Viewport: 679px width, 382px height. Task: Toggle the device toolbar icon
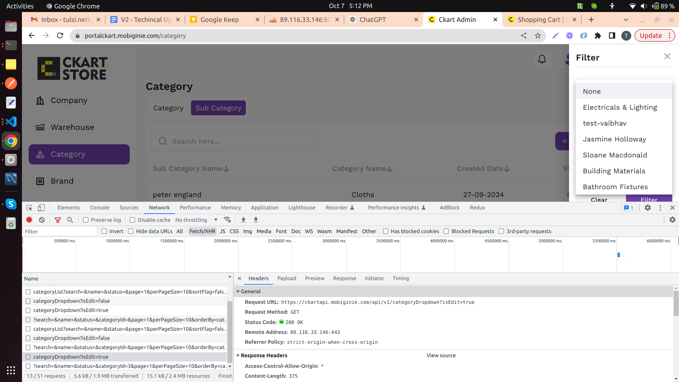point(41,208)
